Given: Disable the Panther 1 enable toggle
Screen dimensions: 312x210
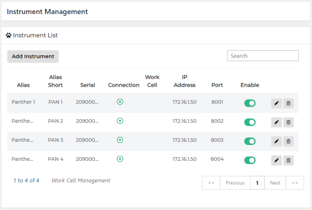Looking at the screenshot, I should (250, 103).
